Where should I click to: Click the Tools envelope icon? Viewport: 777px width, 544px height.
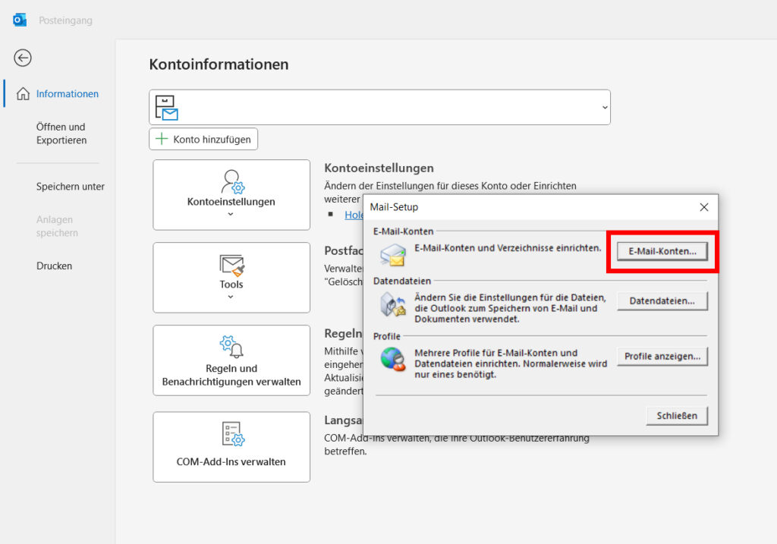[x=231, y=266]
